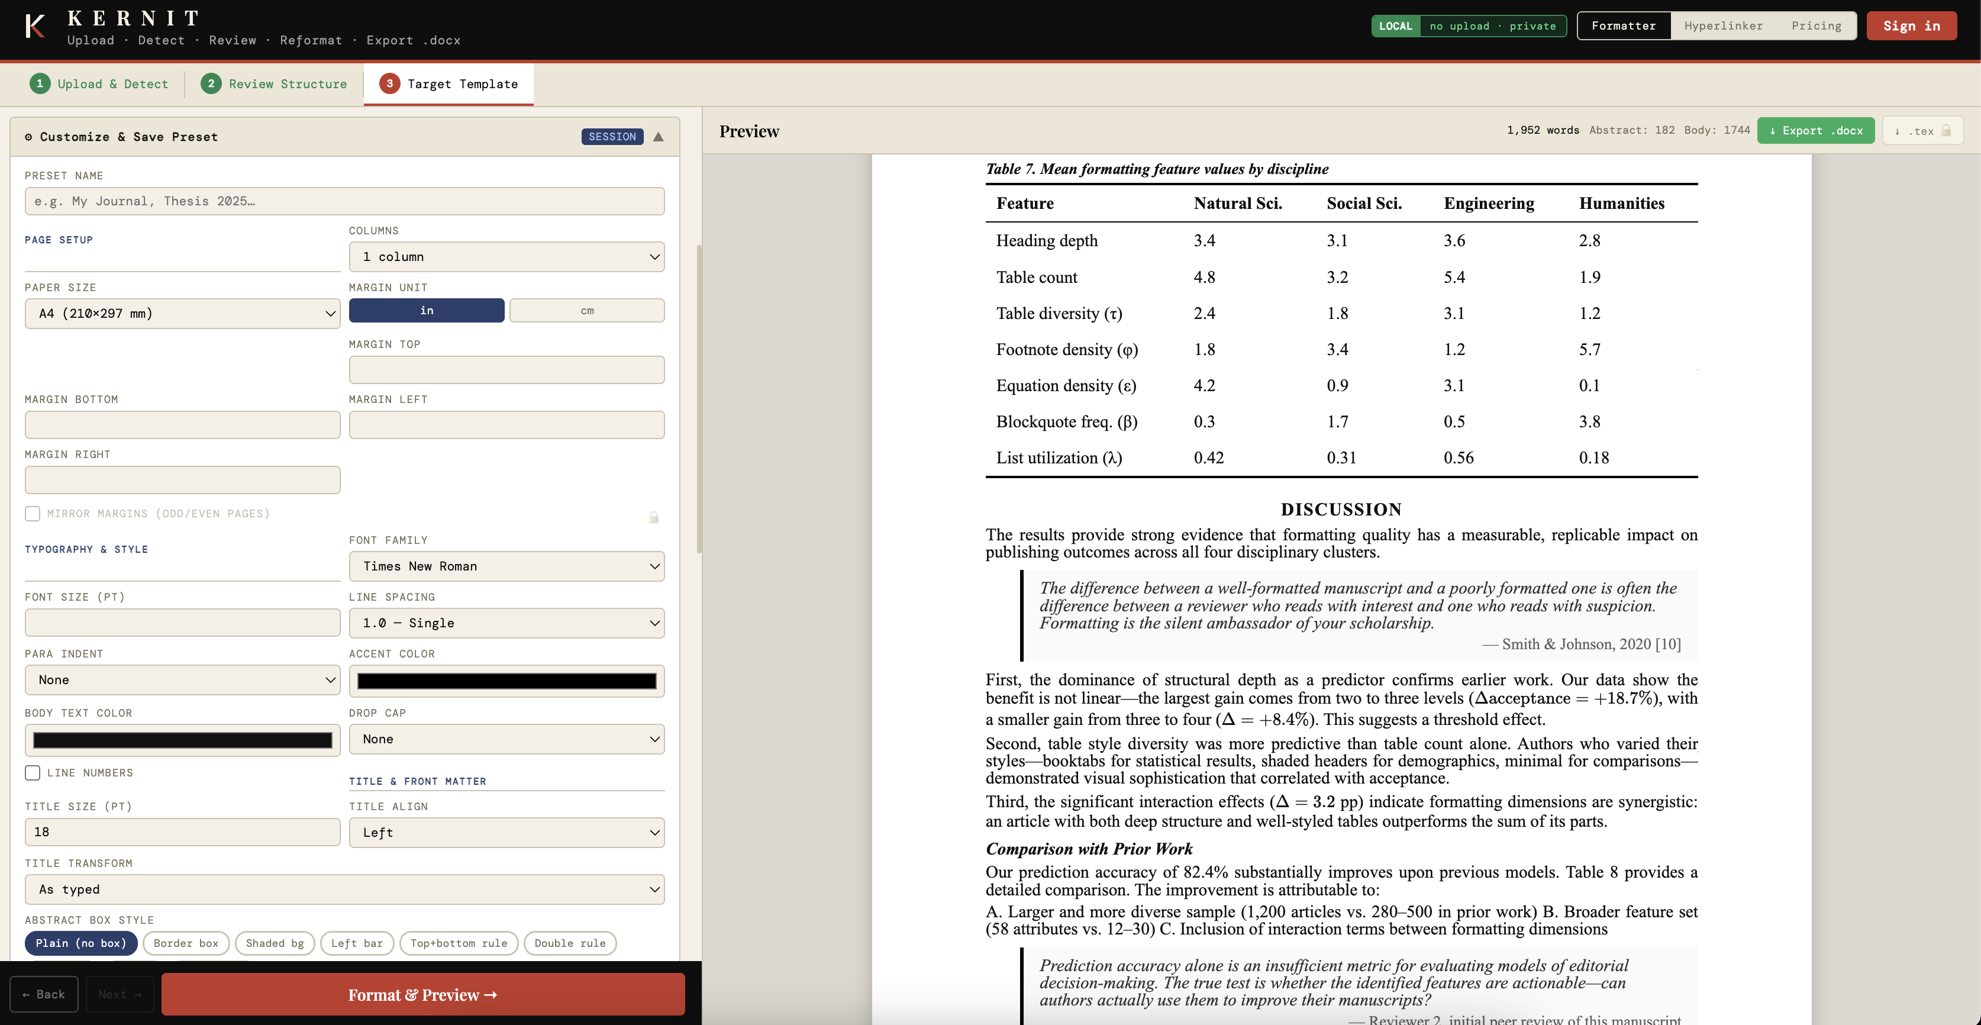The height and width of the screenshot is (1025, 1981).
Task: Enable the Mirror Margins checkbox
Action: tap(33, 514)
